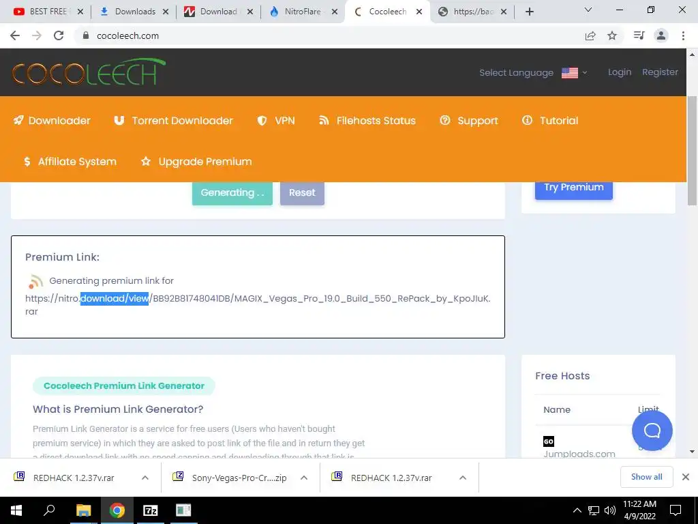Click the Premium Link heading

(x=62, y=257)
